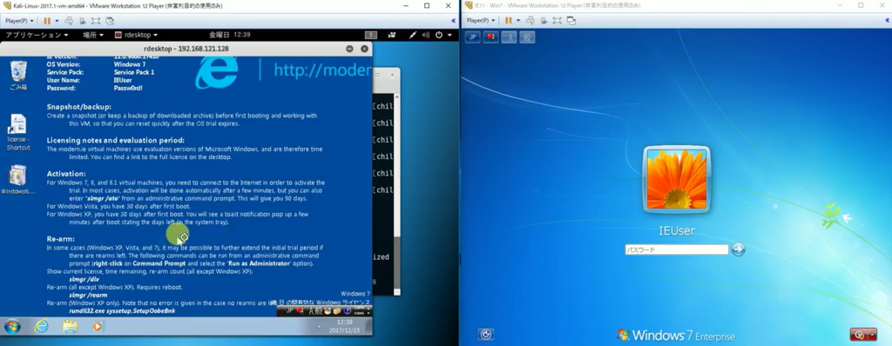This screenshot has height=346, width=892.
Task: Click Microsoft IME red ball icon on login screen
Action: 491,37
